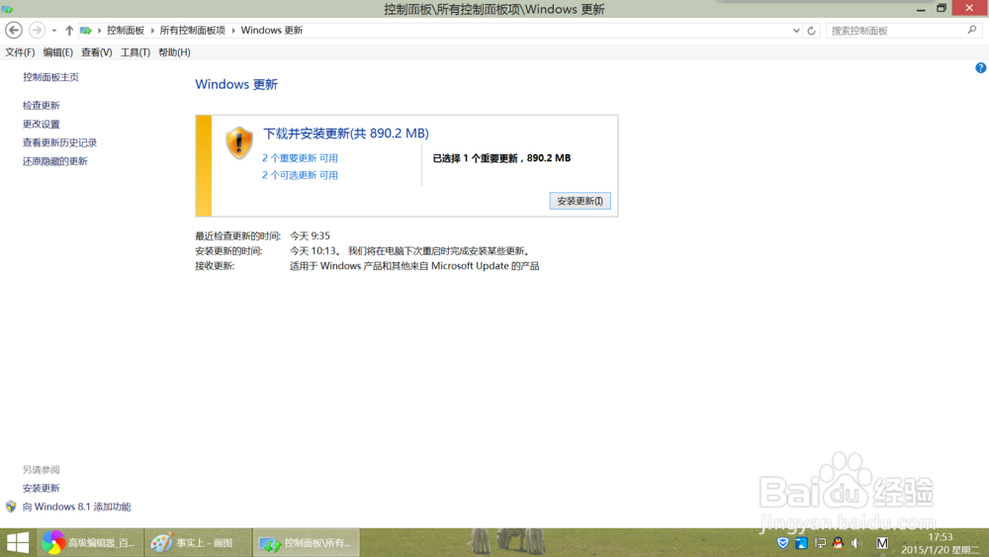Switch to 事实上 - 画图 taskbar item
The width and height of the screenshot is (989, 557).
point(198,542)
